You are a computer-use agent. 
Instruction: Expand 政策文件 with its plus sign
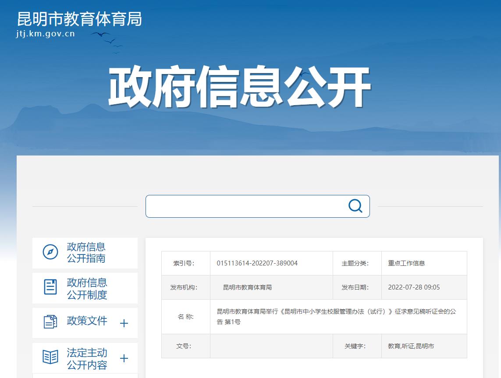tap(124, 323)
